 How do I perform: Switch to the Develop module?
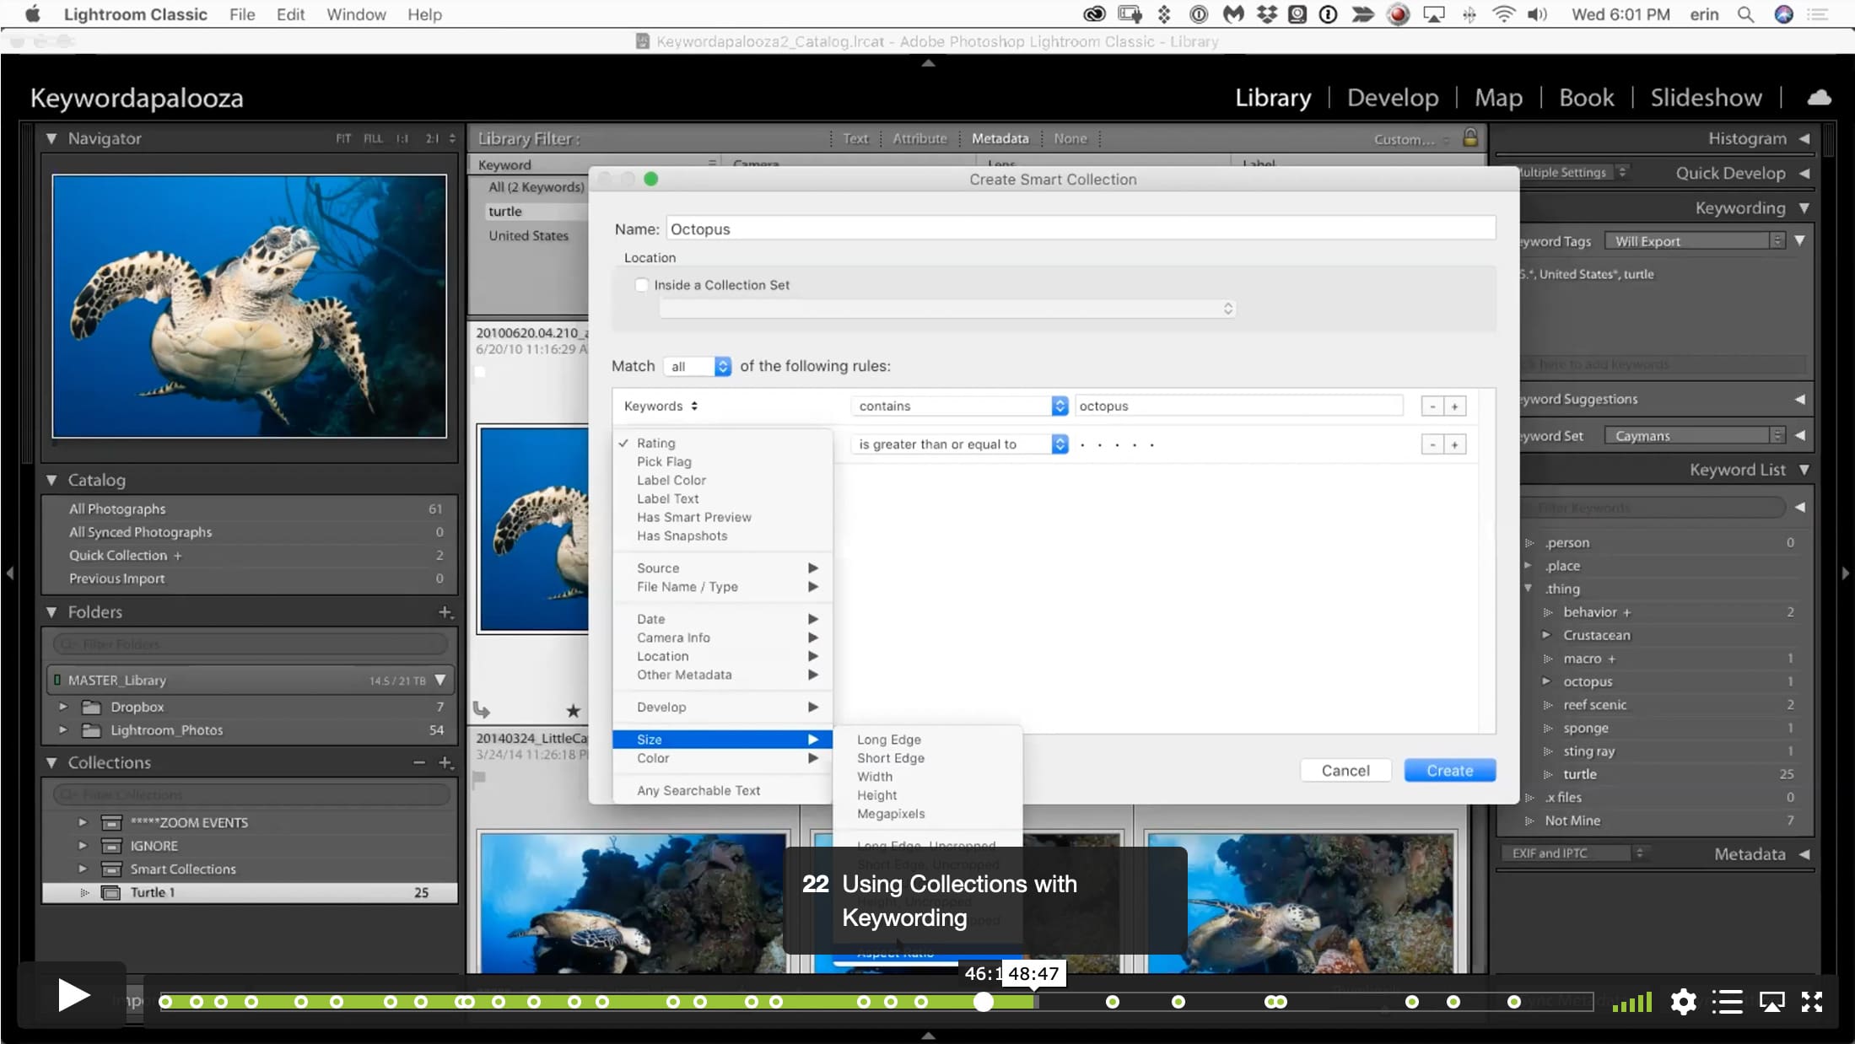[1393, 98]
